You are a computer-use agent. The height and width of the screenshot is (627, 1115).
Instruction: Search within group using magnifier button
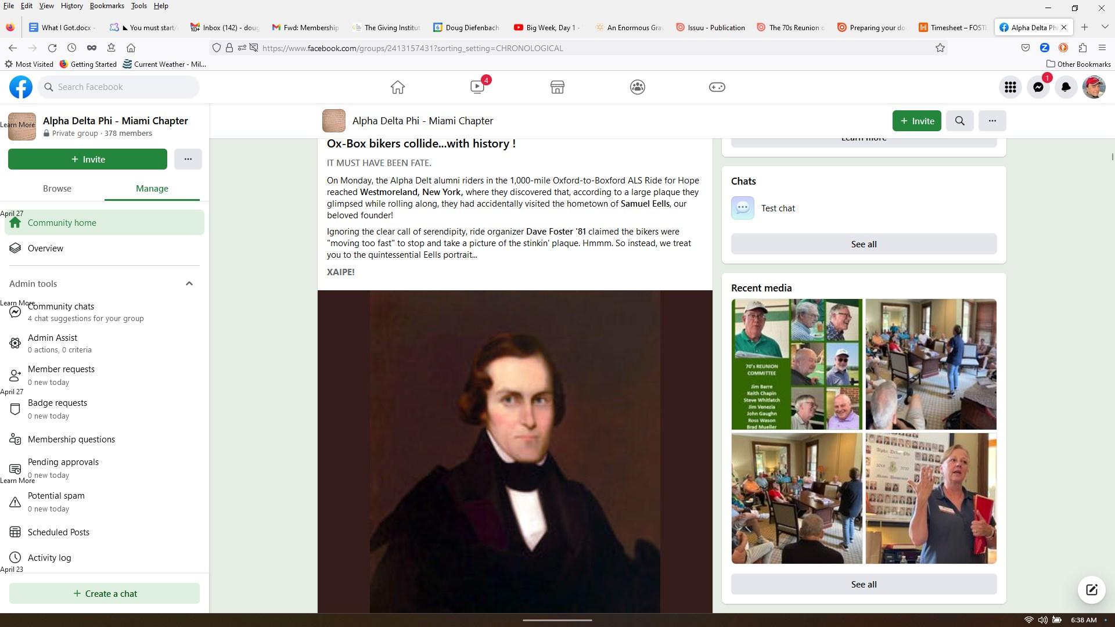tap(959, 121)
